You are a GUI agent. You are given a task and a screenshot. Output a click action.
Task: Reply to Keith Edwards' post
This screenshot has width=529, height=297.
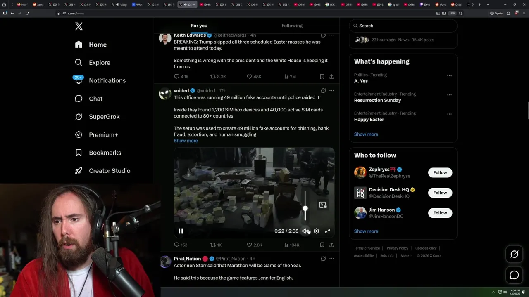point(181,76)
